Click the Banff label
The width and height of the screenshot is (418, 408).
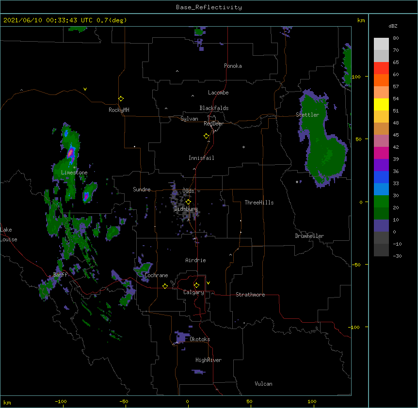point(60,275)
